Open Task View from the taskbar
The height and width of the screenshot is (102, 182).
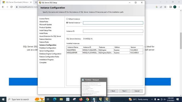[48, 99]
